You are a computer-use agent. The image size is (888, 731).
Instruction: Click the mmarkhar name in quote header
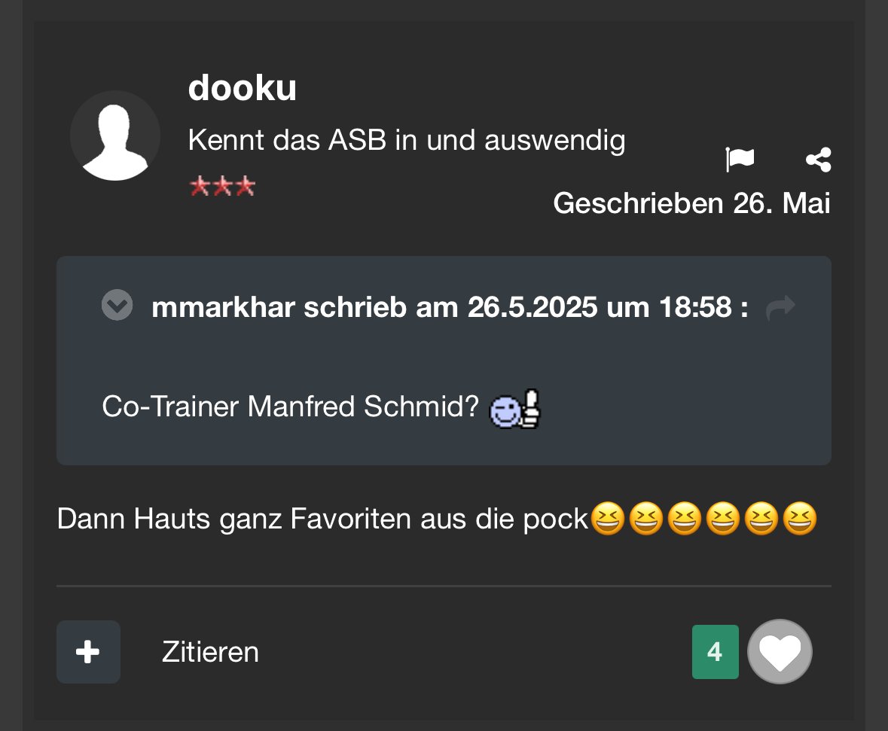click(x=223, y=307)
